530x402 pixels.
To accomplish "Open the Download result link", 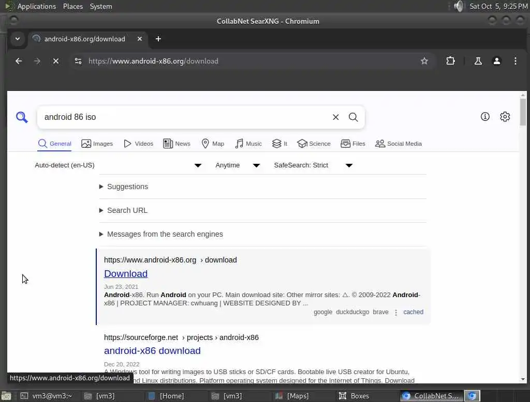I will pyautogui.click(x=126, y=274).
